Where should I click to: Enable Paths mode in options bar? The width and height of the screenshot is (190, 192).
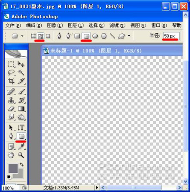[41, 36]
